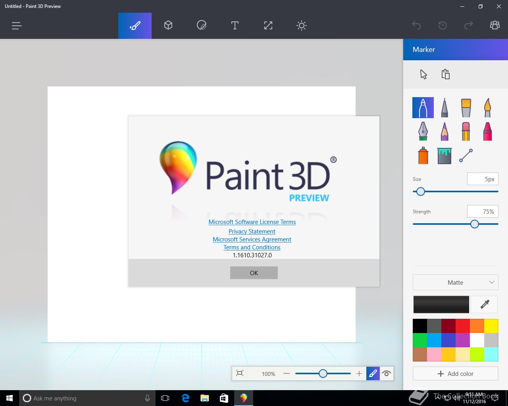
Task: Open the Effects sun tab
Action: point(302,26)
